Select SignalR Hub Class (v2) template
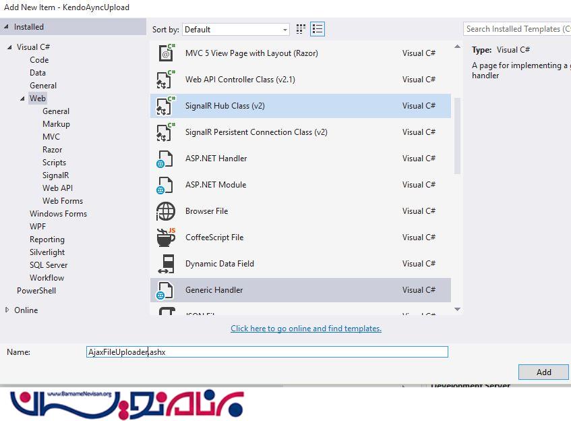 (224, 106)
